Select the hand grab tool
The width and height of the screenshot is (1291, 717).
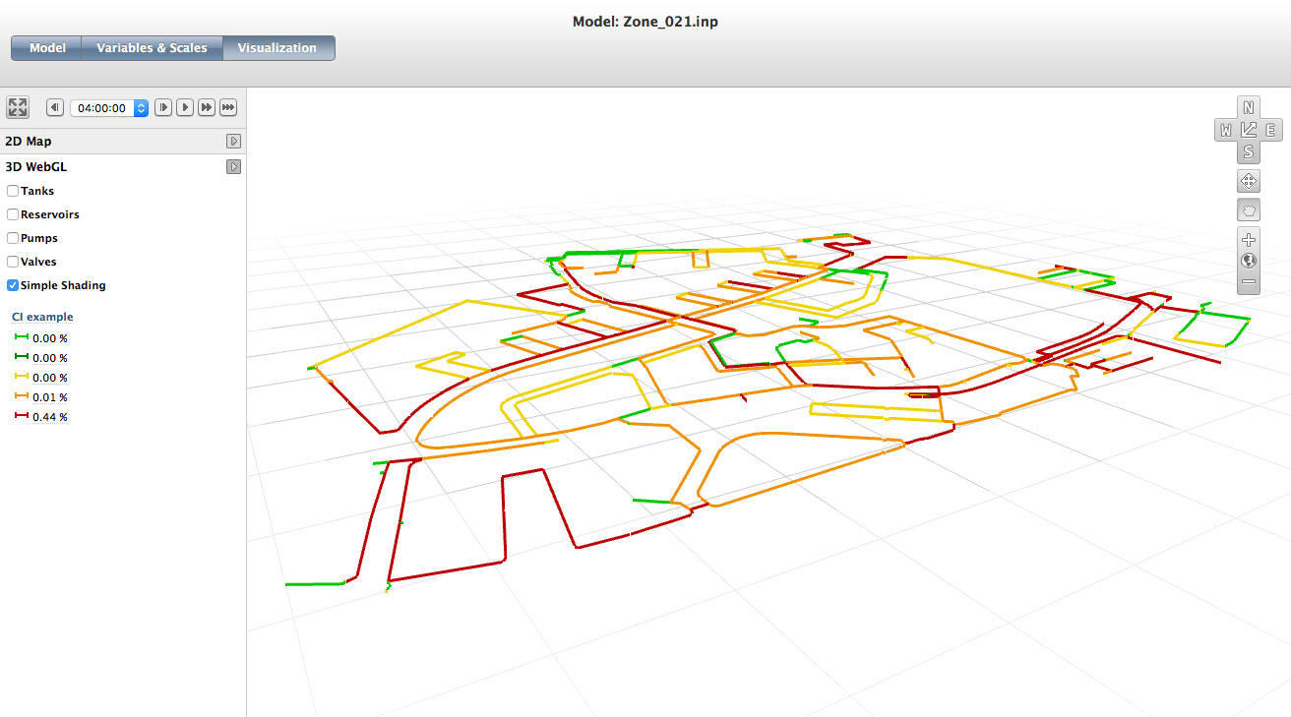(1249, 209)
